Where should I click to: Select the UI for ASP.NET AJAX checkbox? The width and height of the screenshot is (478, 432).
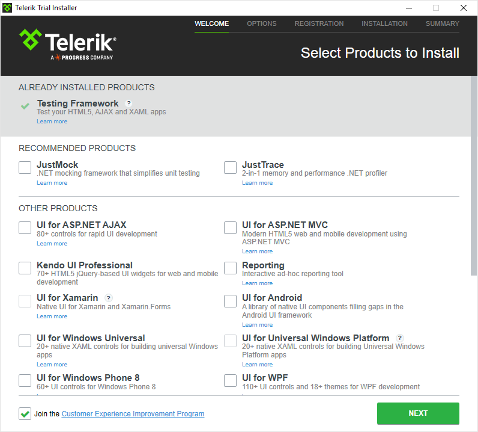click(x=25, y=227)
